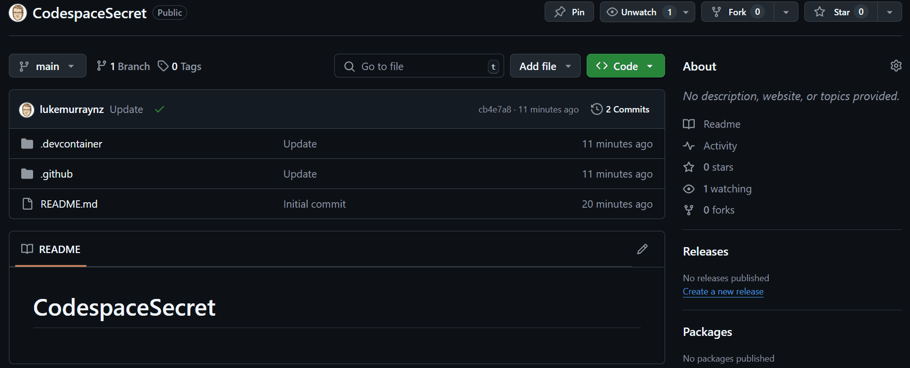Open commit cb4e7a8
Screen dimensions: 910x368
coord(494,110)
